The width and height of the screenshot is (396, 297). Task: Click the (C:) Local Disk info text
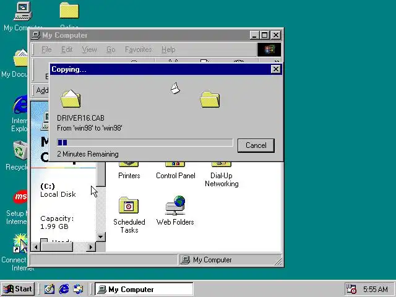pos(58,190)
